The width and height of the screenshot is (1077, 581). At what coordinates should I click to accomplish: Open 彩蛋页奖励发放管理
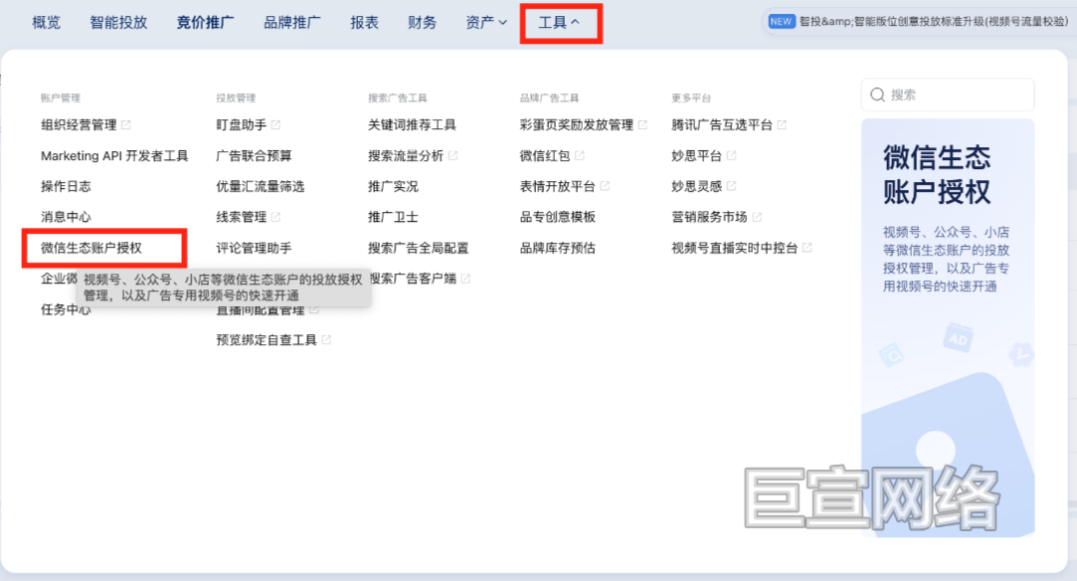tap(576, 125)
